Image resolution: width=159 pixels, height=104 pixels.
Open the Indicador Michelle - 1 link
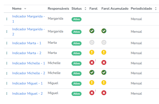point(29,63)
